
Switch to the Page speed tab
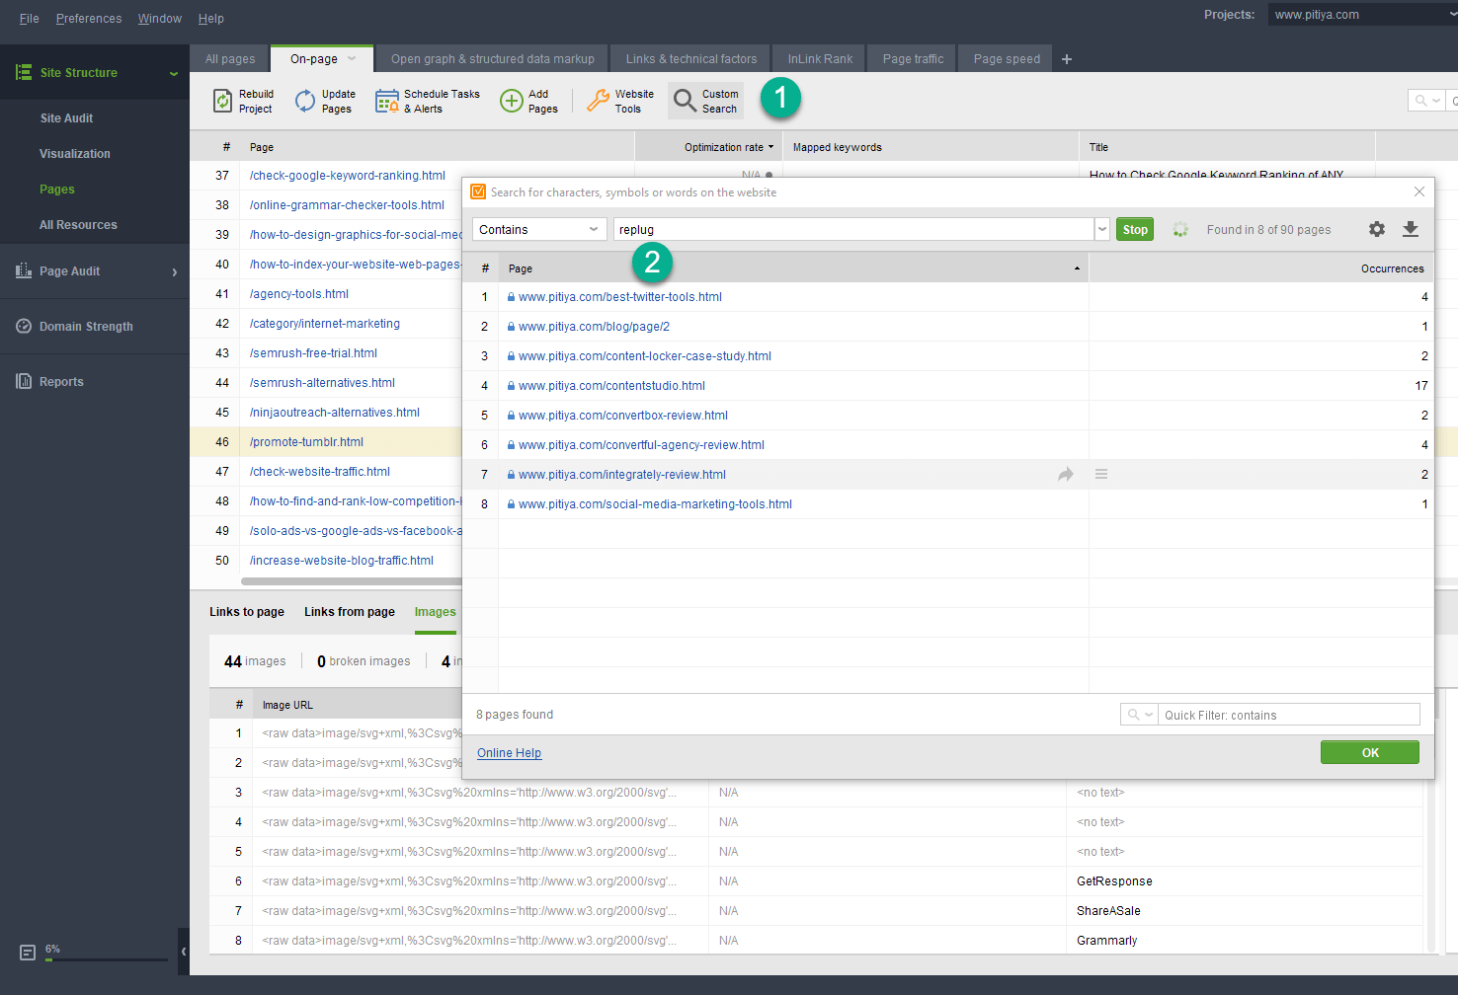click(1007, 59)
